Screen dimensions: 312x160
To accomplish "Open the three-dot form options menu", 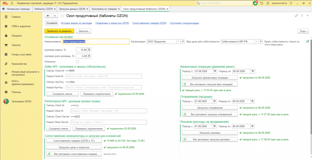I will [302, 16].
